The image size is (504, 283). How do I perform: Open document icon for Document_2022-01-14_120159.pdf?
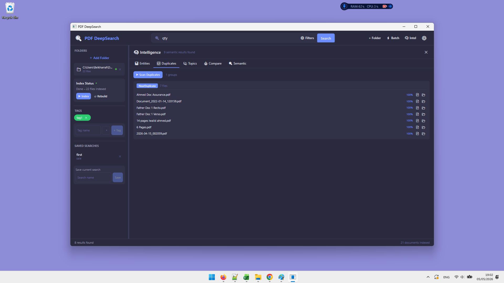(x=417, y=101)
